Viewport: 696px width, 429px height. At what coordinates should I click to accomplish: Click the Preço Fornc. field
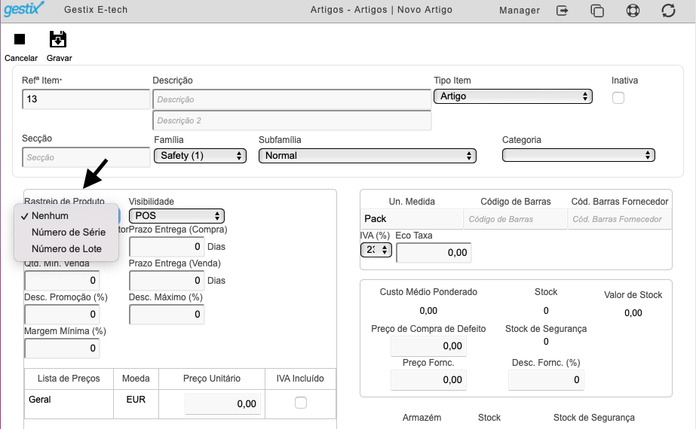click(428, 380)
